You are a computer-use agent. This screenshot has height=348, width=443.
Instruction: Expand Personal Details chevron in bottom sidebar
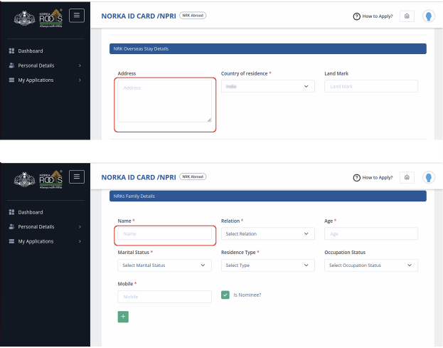[x=80, y=227]
